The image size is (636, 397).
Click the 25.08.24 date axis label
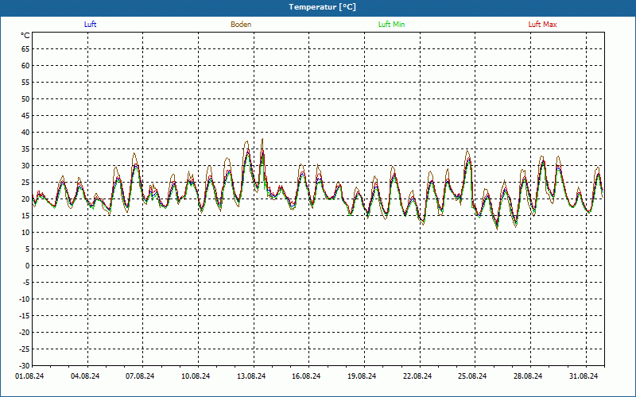click(472, 376)
